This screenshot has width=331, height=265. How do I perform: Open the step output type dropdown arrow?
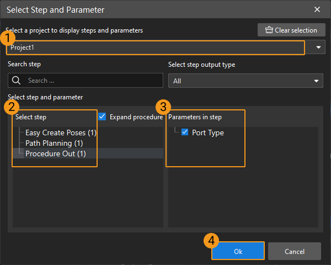pos(317,81)
